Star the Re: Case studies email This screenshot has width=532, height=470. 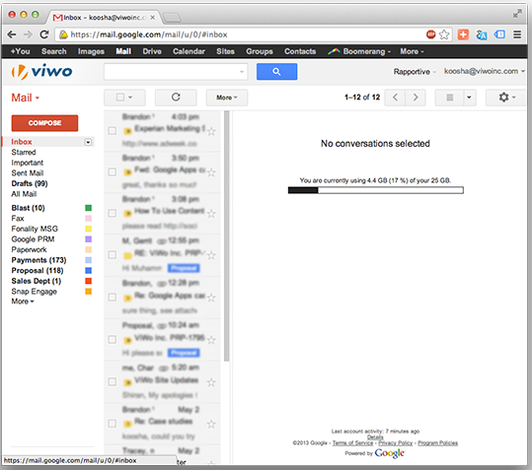pyautogui.click(x=211, y=424)
